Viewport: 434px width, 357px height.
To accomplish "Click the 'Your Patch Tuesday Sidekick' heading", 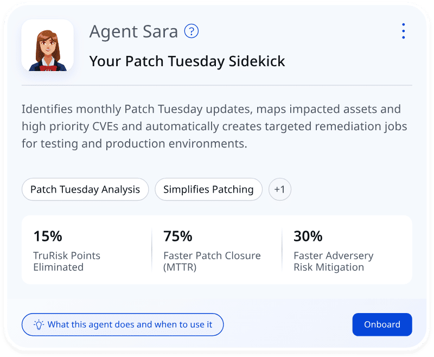I will point(187,61).
